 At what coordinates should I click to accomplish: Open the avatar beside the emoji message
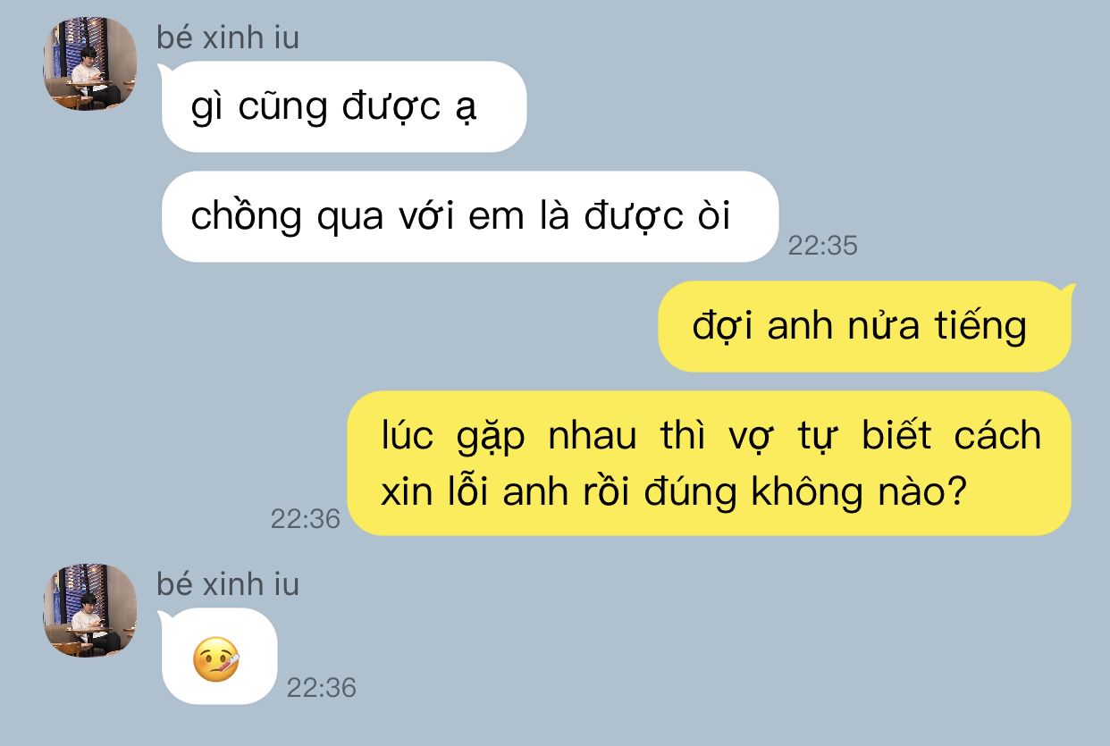click(90, 610)
